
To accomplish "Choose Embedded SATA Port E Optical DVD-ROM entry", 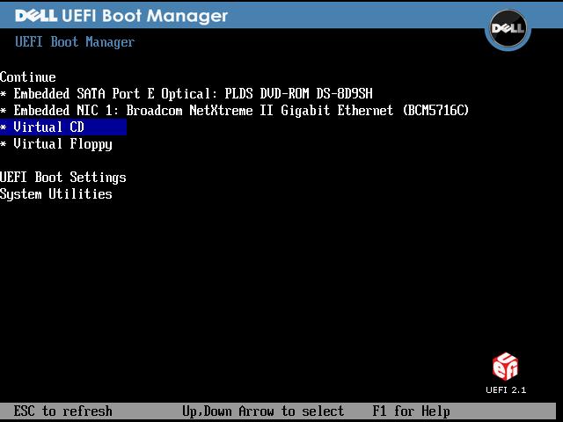I will 186,94.
